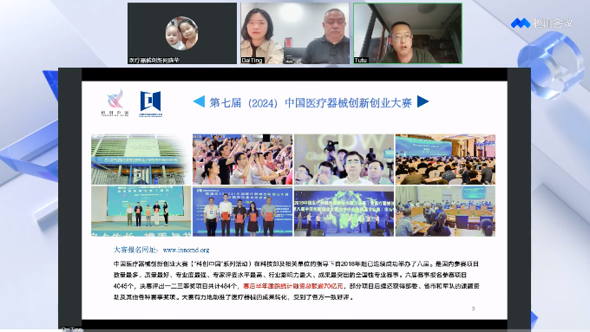Image resolution: width=590 pixels, height=332 pixels.
Task: Click the award ceremony photo with red certificates
Action: click(242, 212)
